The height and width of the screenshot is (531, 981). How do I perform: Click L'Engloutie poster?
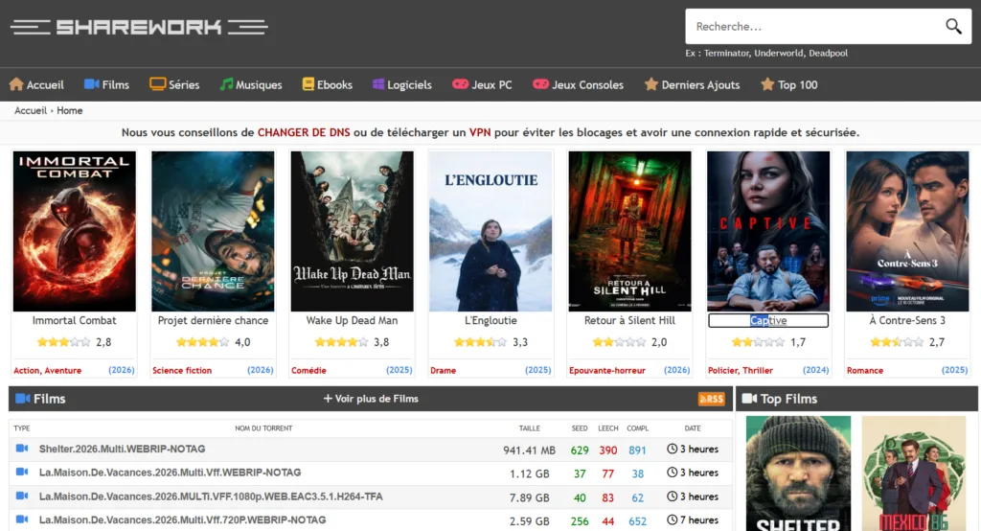coord(490,231)
